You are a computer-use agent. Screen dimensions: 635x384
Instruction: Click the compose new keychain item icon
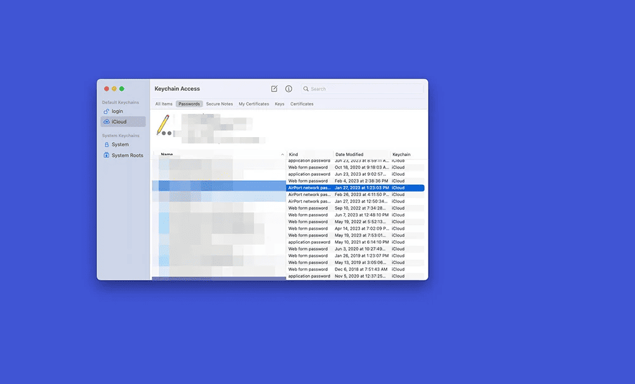(x=274, y=89)
